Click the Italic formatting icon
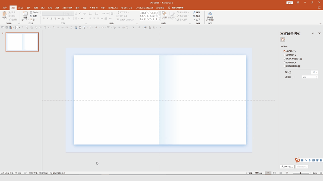The image size is (323, 181). [47, 19]
